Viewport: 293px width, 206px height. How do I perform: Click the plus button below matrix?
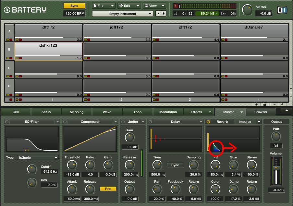point(282,104)
